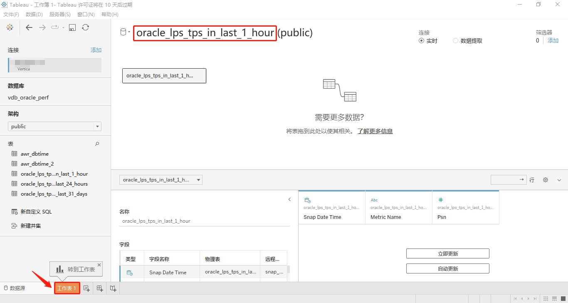Click the vdb_oracle_perf database name
The height and width of the screenshot is (303, 568).
pyautogui.click(x=29, y=97)
